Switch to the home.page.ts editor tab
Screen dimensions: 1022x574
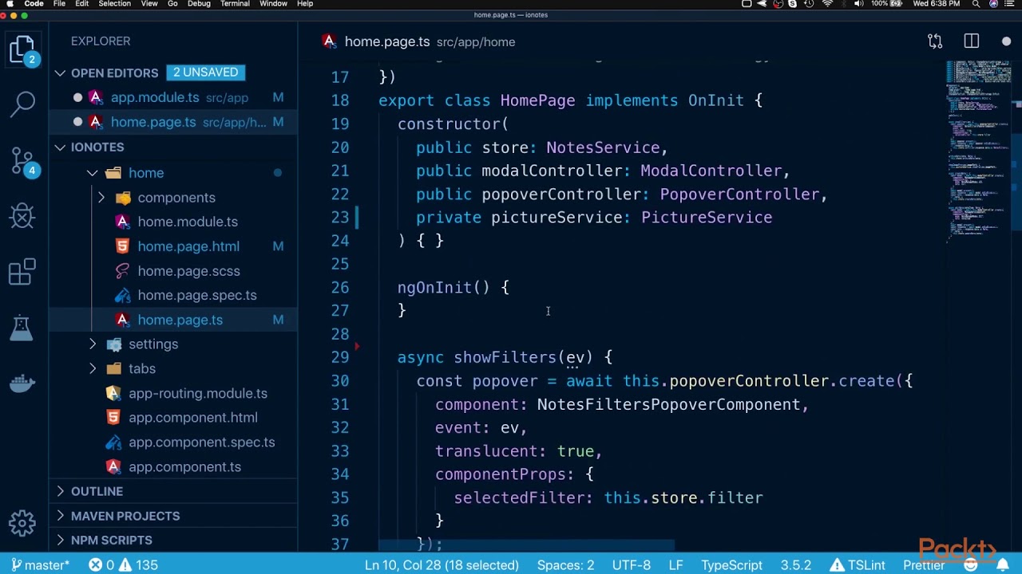pos(419,41)
